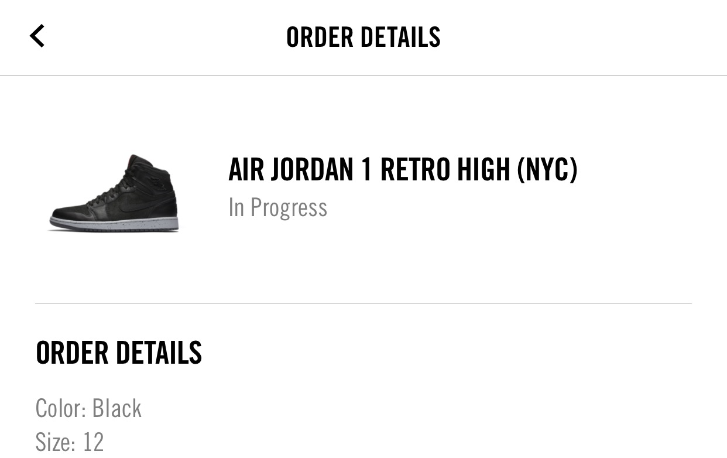Click the divider line below the product
Image resolution: width=727 pixels, height=458 pixels.
click(x=363, y=303)
